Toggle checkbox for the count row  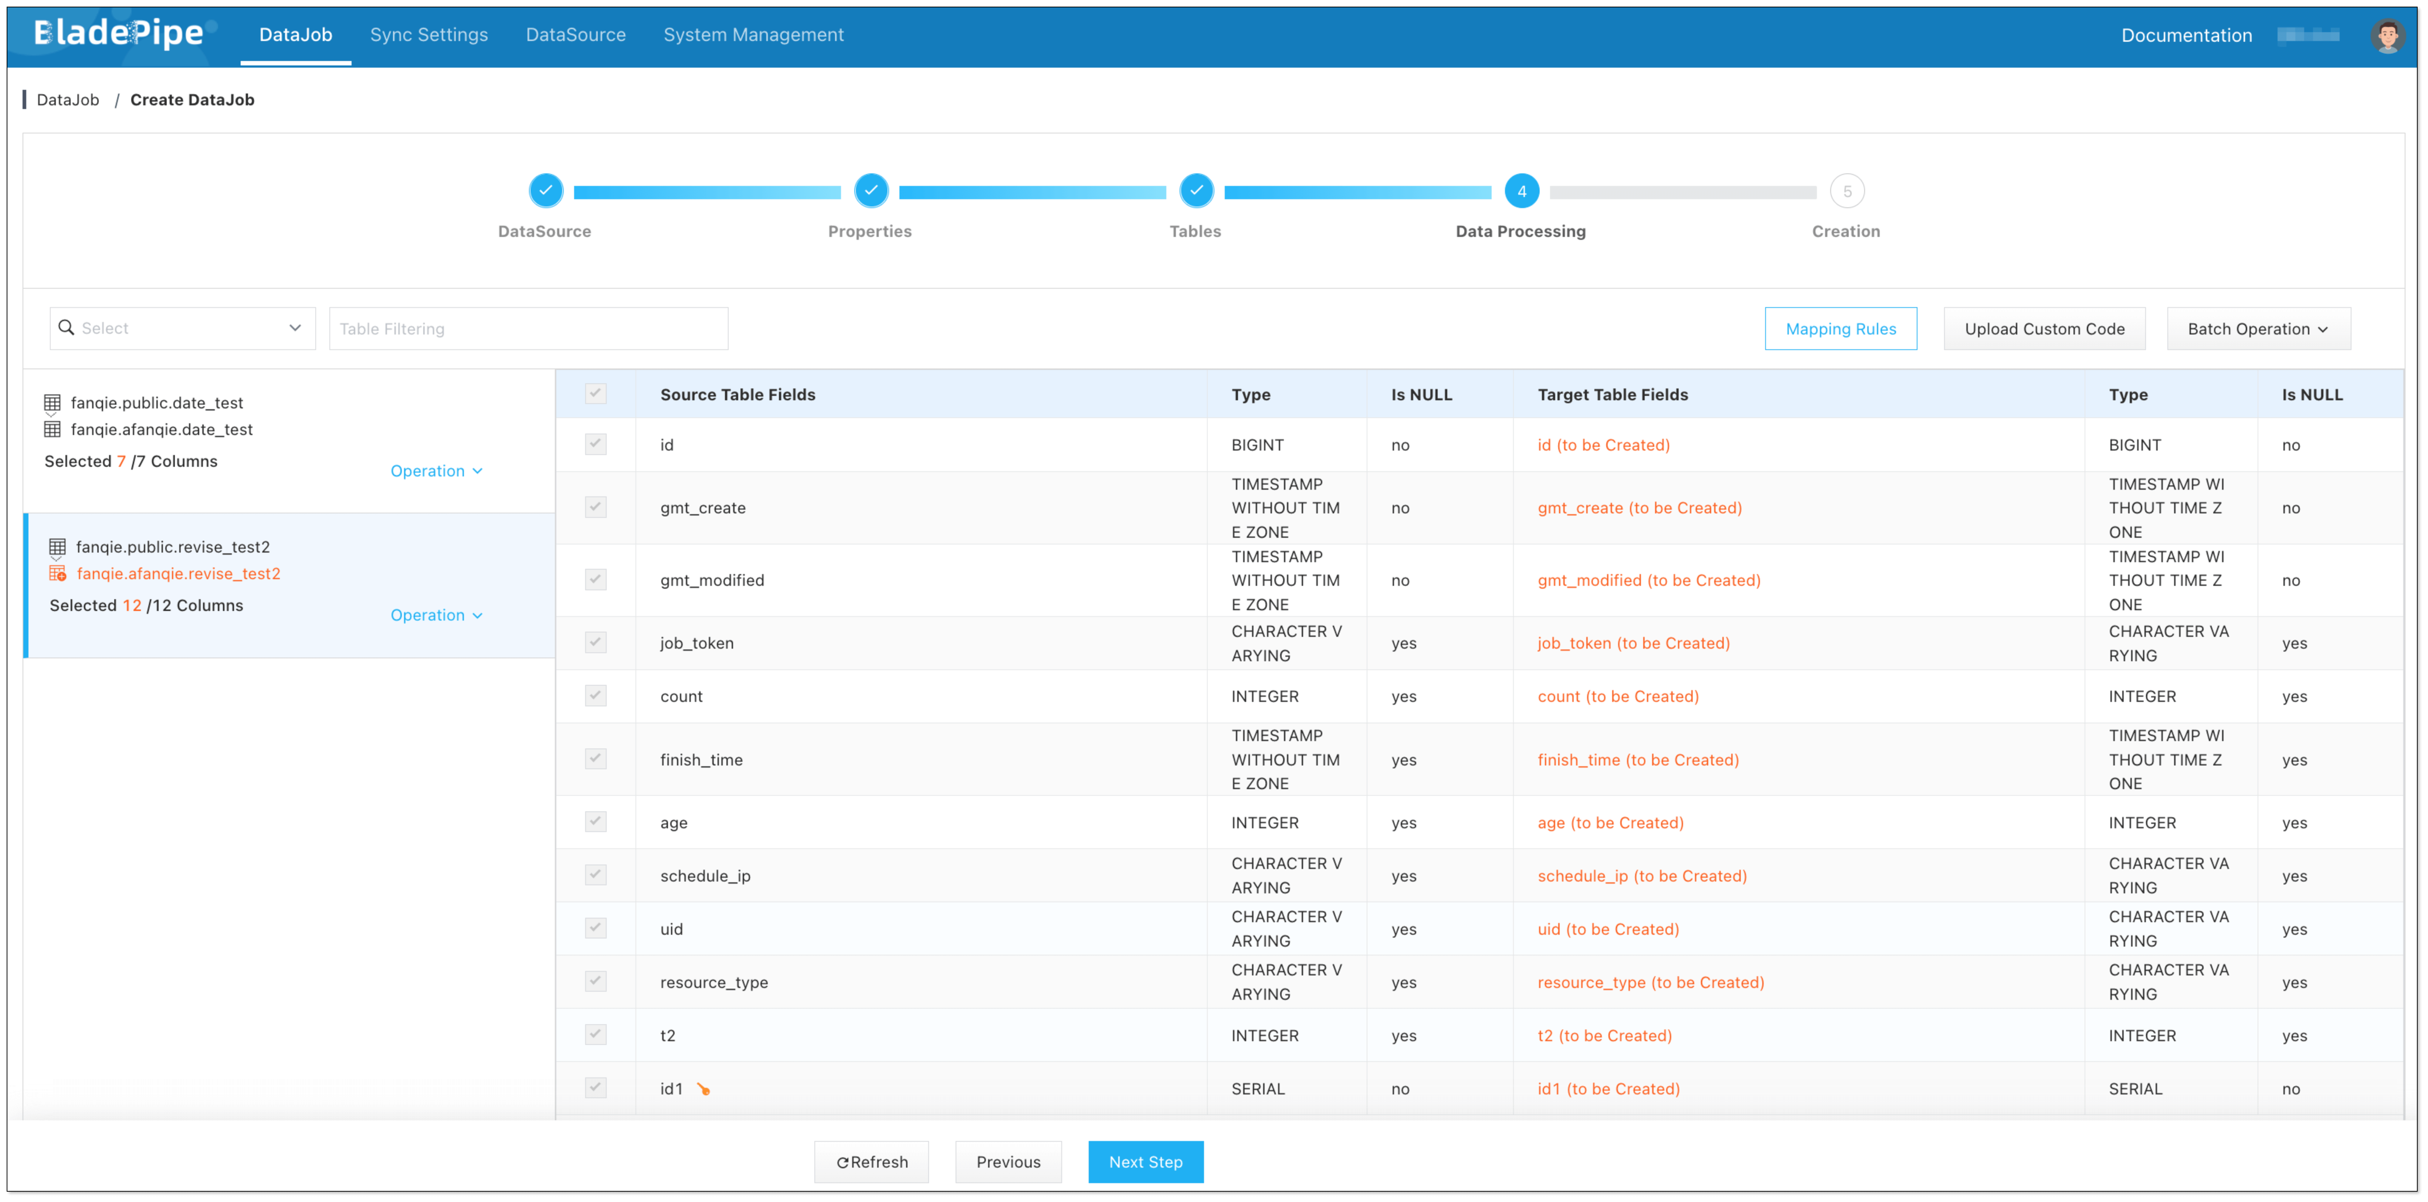click(x=596, y=696)
